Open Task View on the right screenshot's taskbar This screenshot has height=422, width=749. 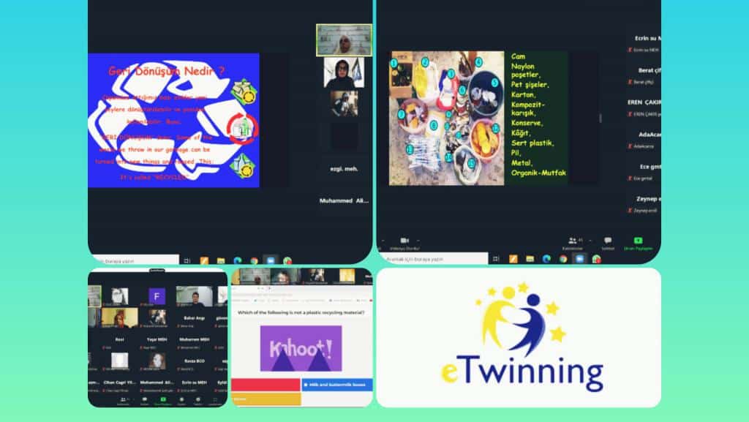click(x=496, y=259)
